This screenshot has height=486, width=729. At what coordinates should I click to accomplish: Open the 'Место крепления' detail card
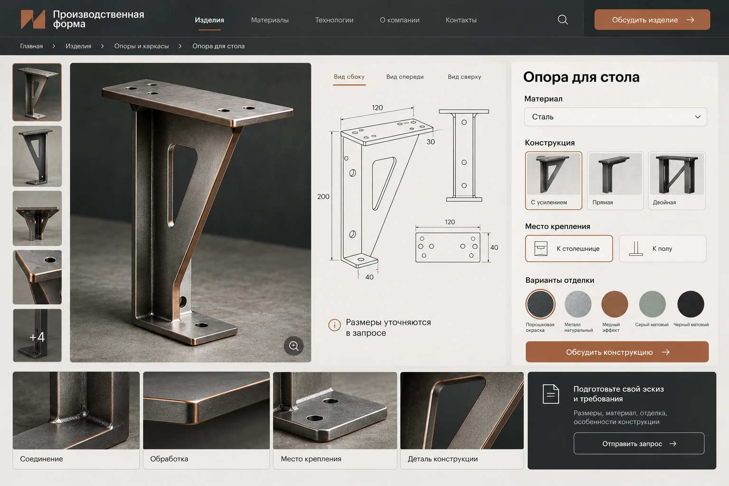[335, 421]
